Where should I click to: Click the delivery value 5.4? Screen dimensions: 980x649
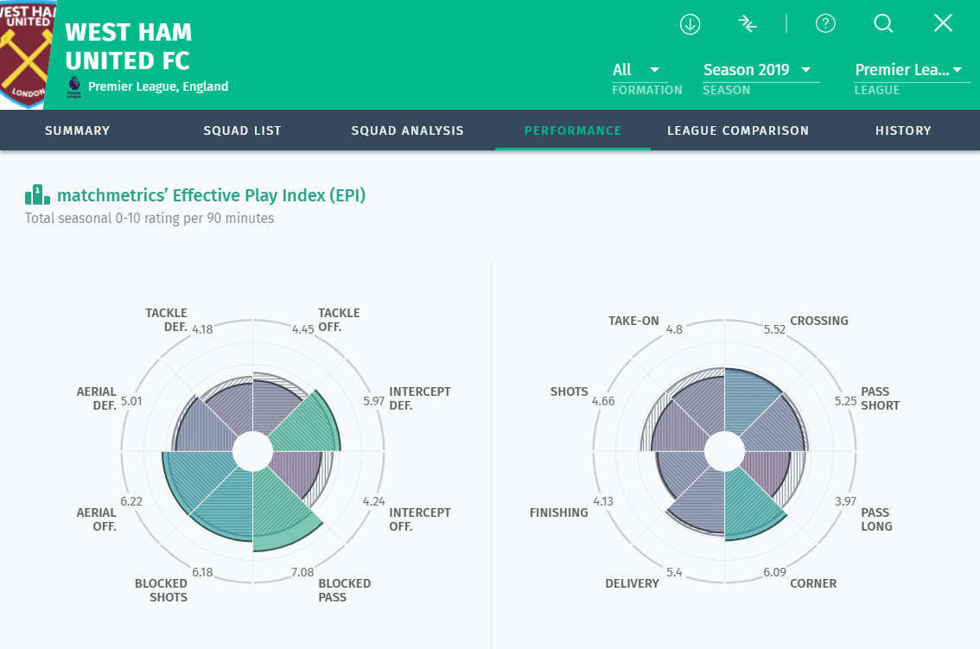674,572
